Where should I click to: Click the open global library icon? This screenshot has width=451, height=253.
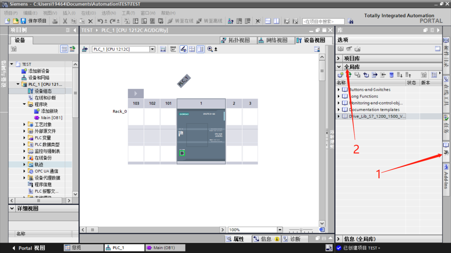349,75
